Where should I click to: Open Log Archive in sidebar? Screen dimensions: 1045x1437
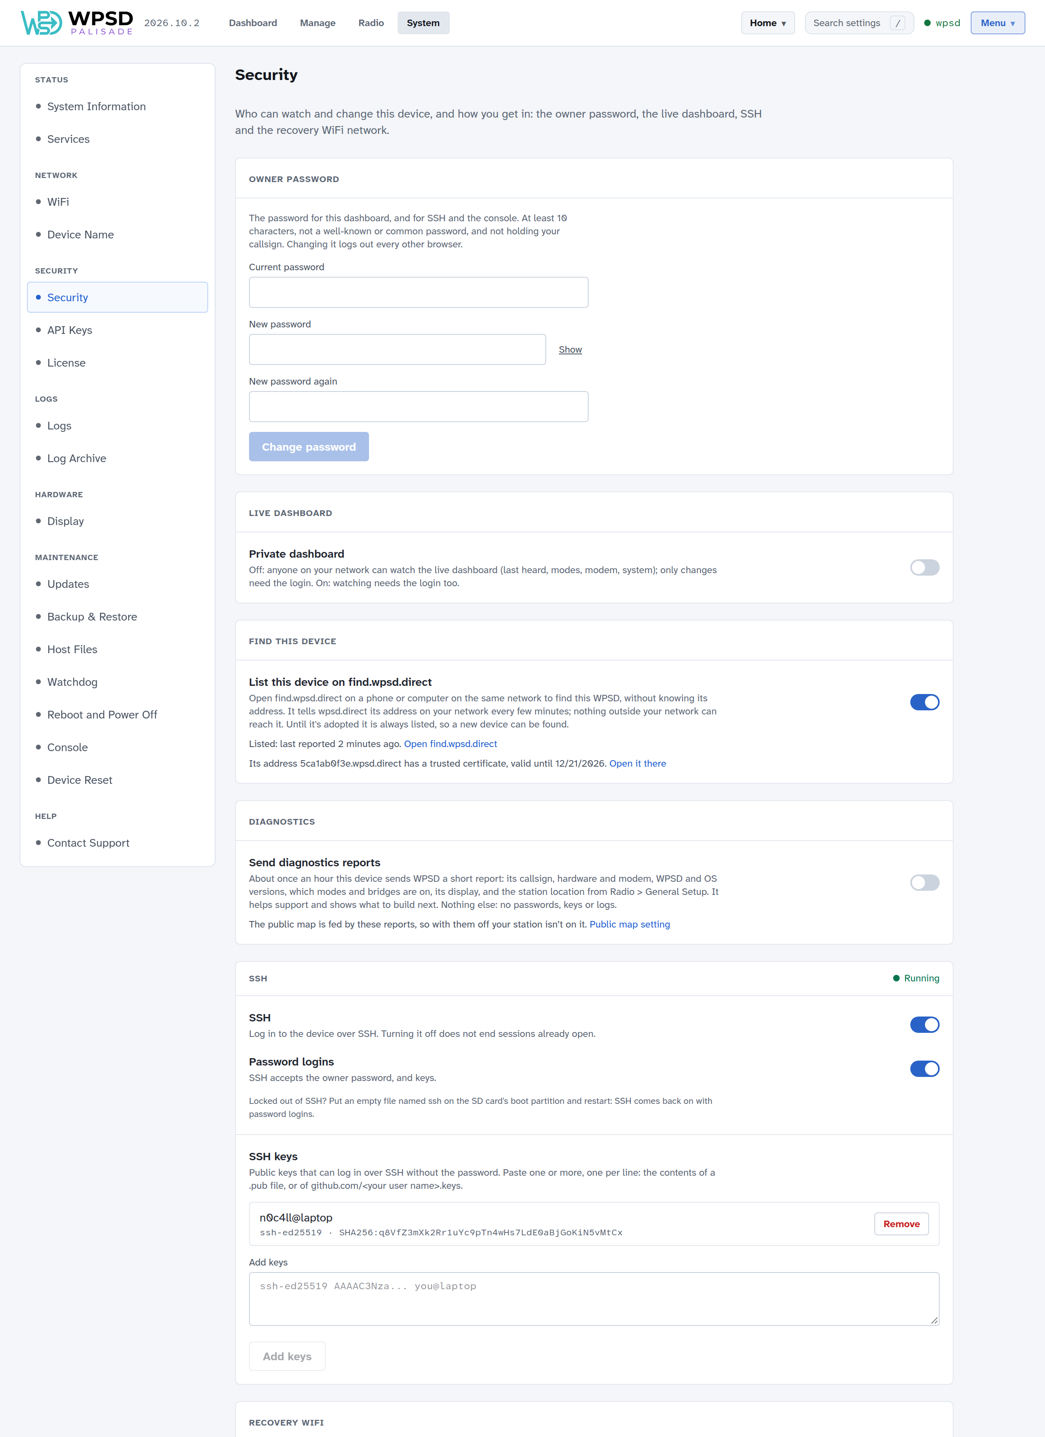(118, 458)
